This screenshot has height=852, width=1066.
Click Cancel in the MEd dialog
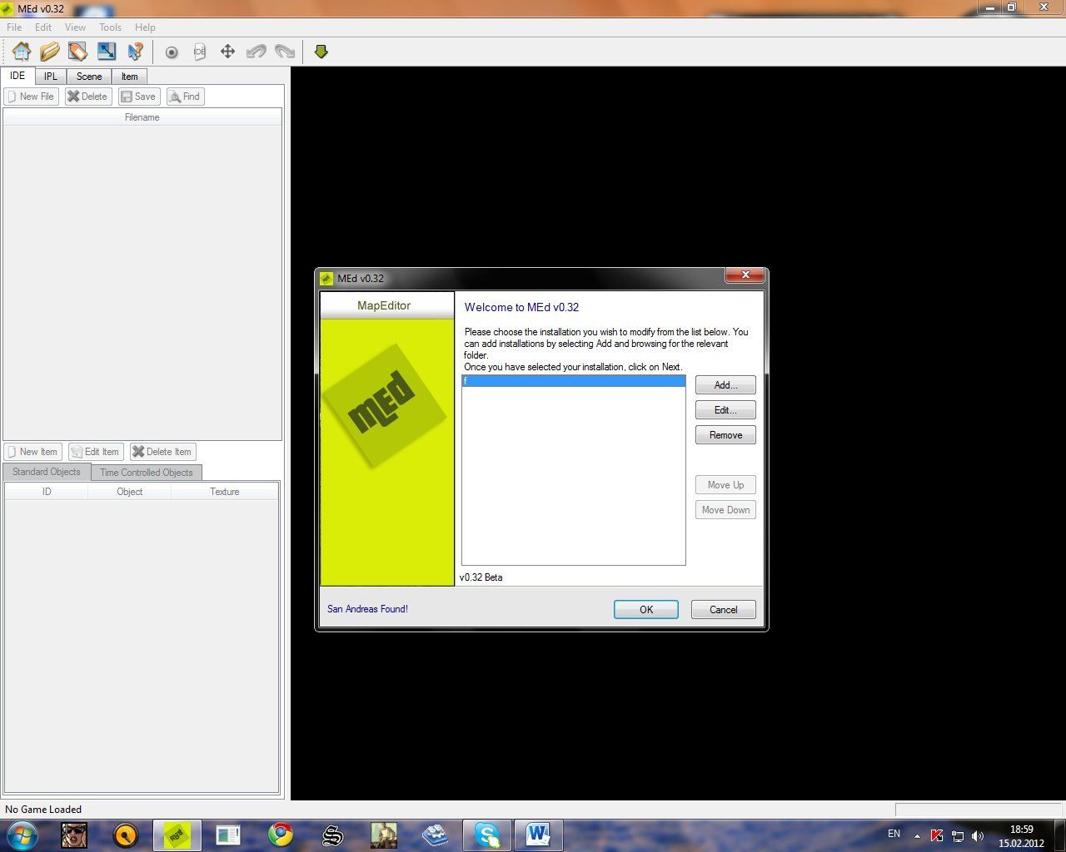(x=724, y=610)
